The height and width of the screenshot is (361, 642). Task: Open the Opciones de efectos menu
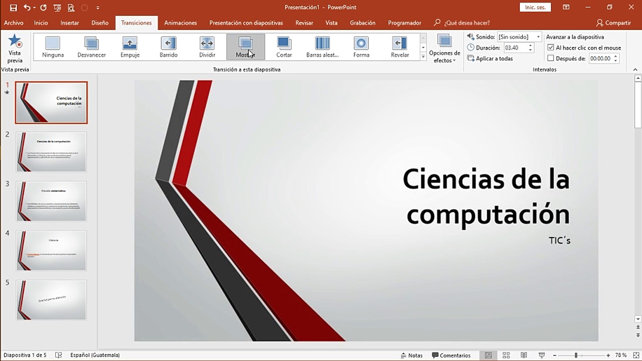(444, 49)
